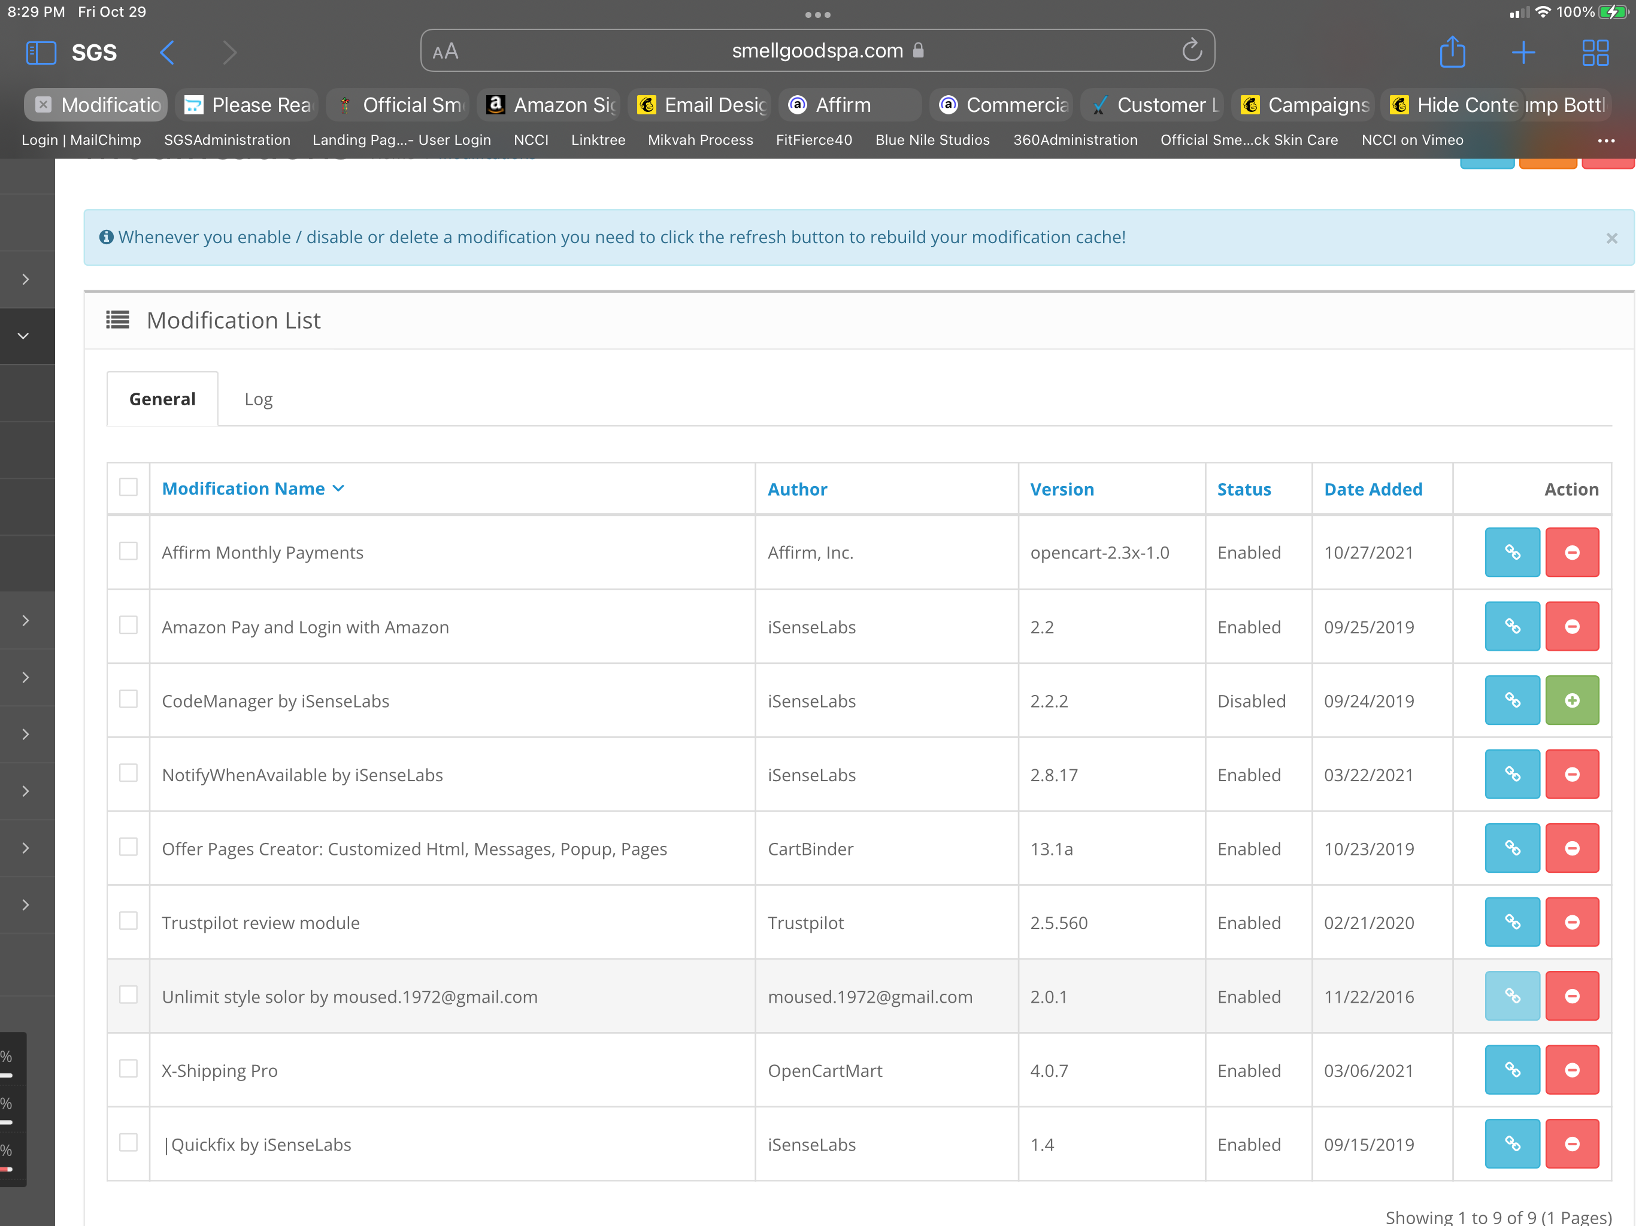The height and width of the screenshot is (1226, 1636).
Task: Open reader/text size AA menu
Action: 446,51
